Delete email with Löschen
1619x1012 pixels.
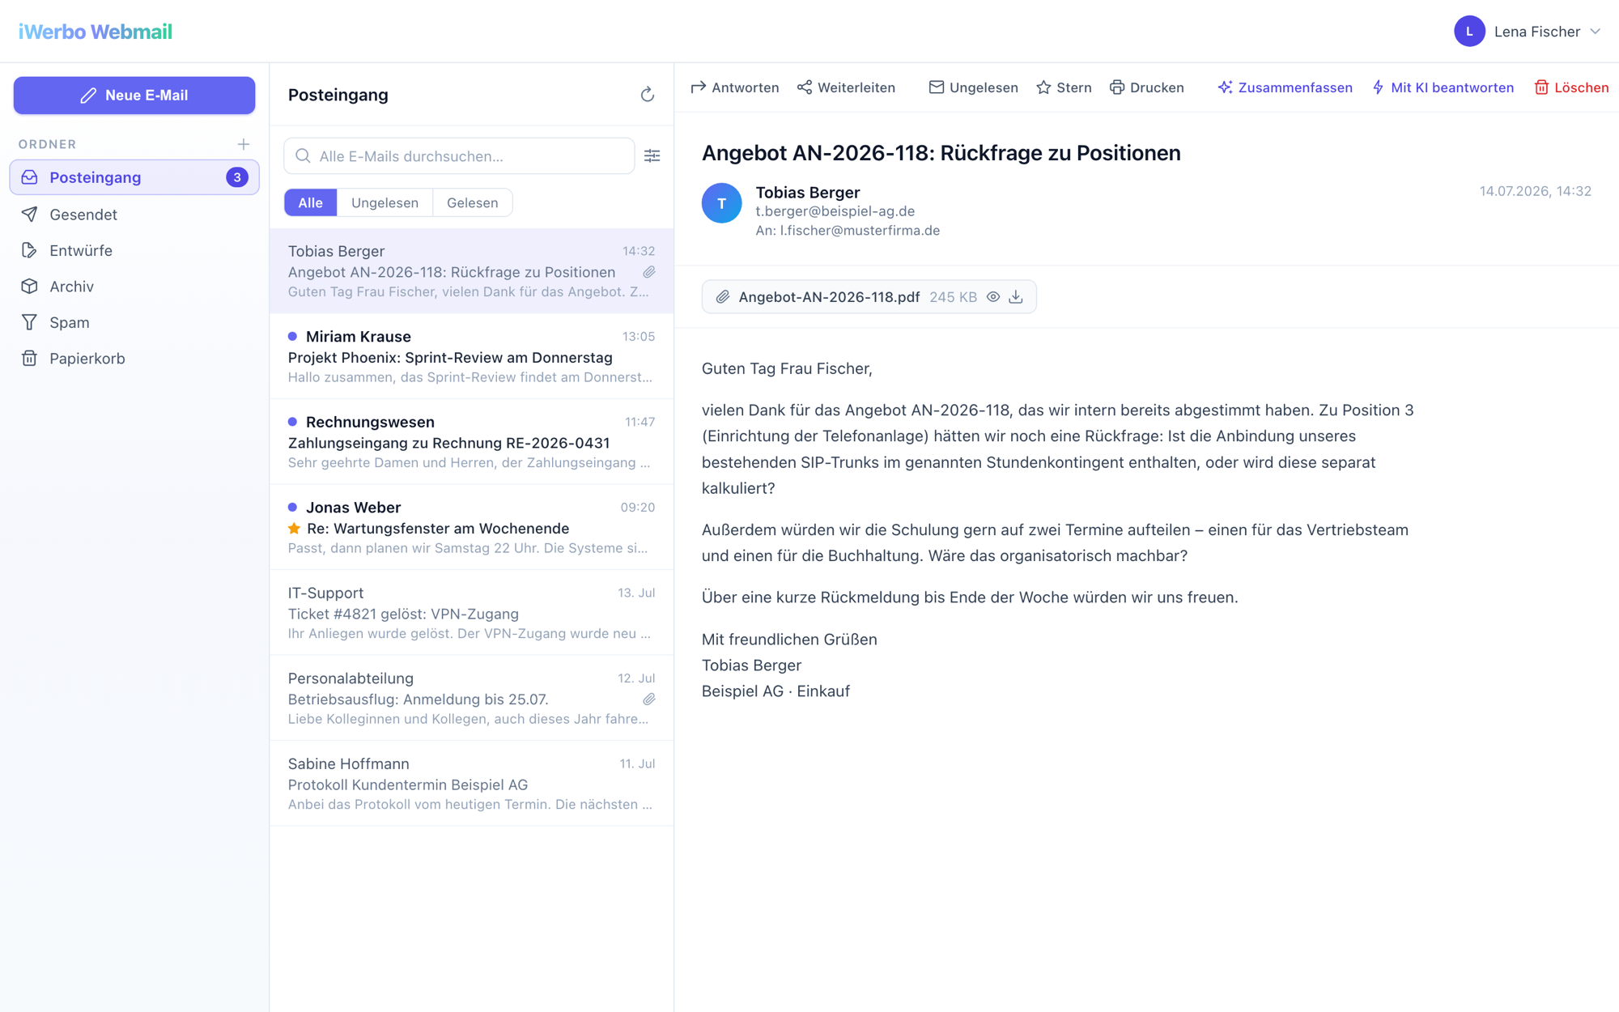tap(1571, 87)
